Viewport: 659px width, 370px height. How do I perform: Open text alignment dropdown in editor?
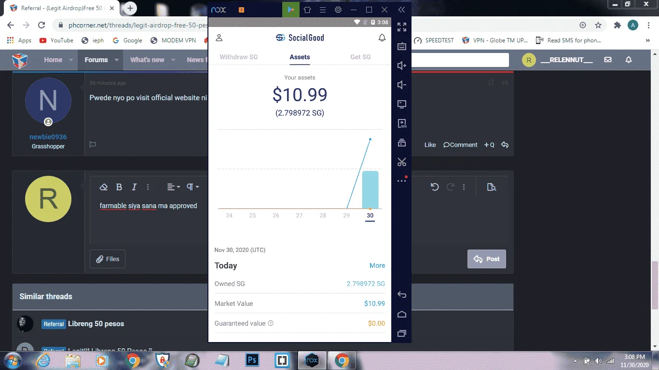click(x=174, y=187)
